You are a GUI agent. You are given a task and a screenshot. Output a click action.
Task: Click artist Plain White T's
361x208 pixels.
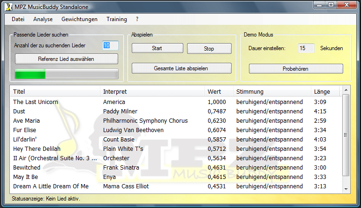pyautogui.click(x=123, y=149)
